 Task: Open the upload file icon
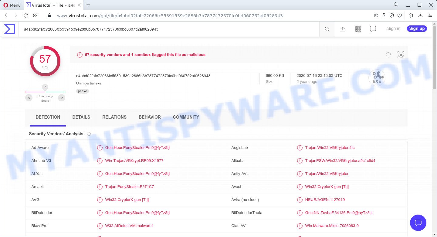(x=343, y=29)
